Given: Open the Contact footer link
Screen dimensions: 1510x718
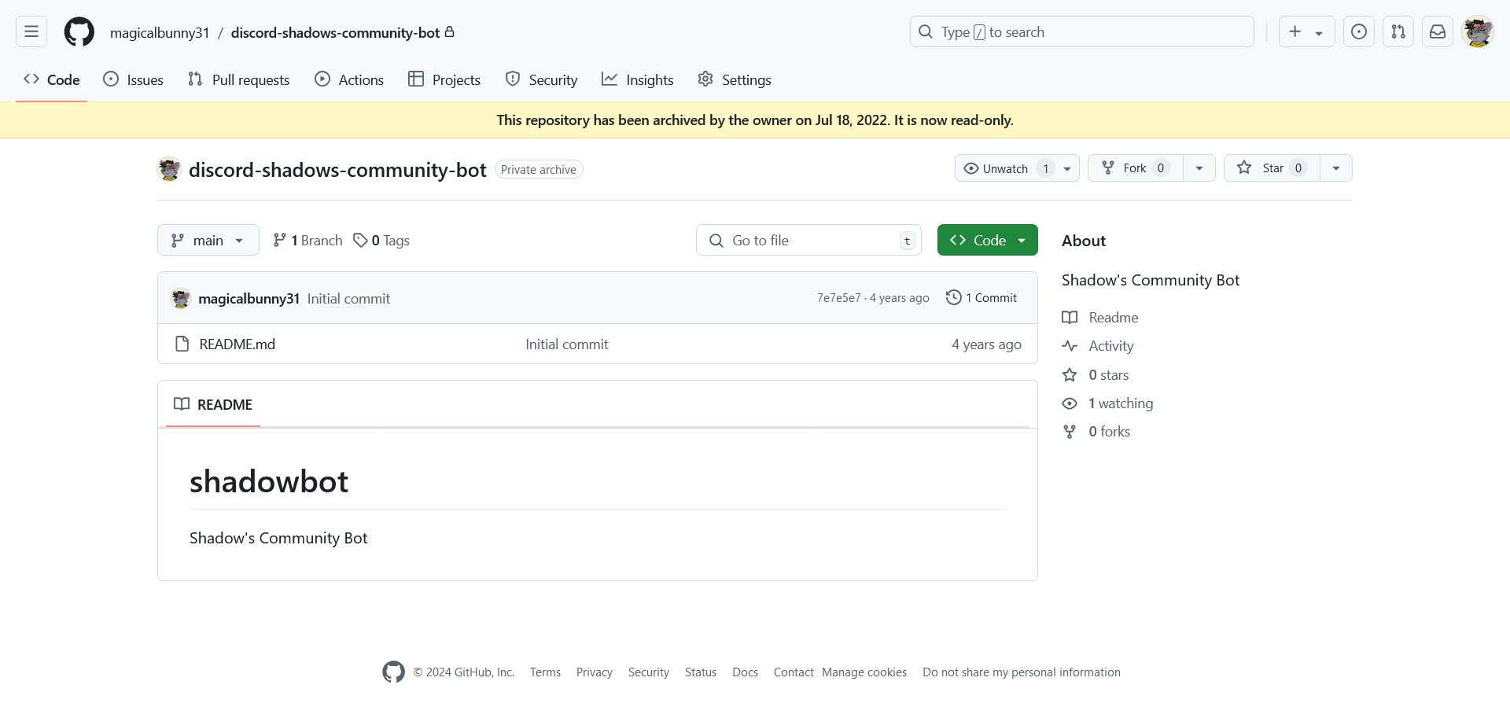Looking at the screenshot, I should [793, 672].
